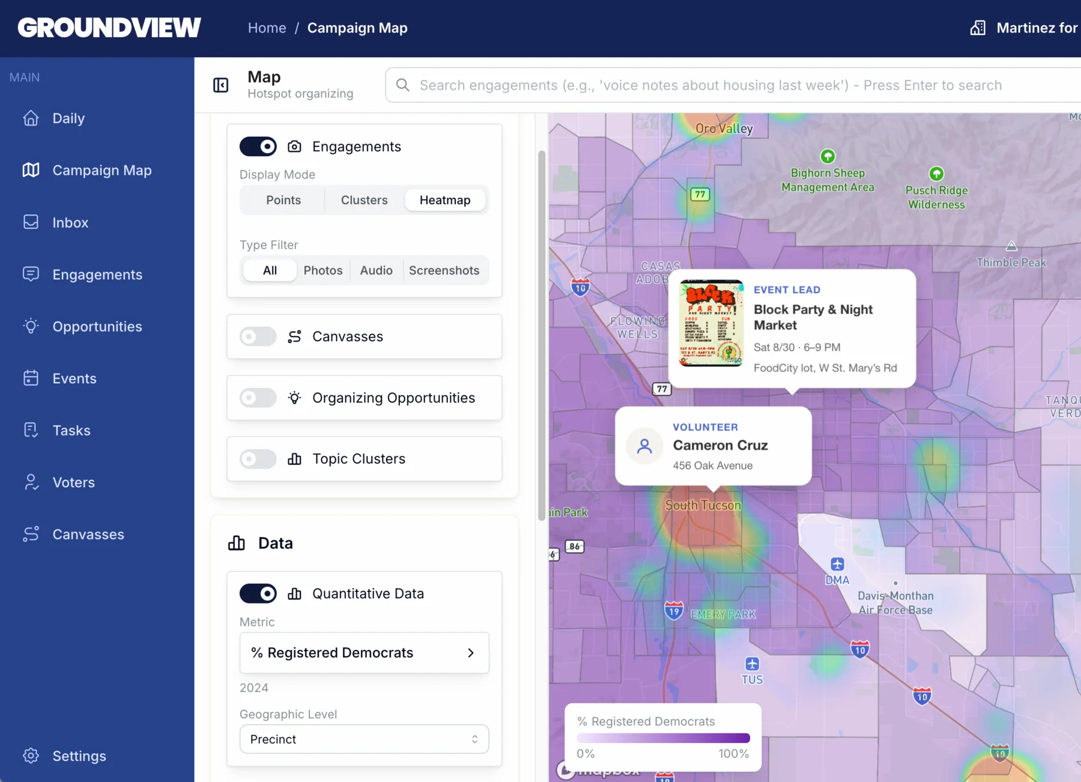
Task: Click the GROUNDVIEW logo
Action: 109,28
